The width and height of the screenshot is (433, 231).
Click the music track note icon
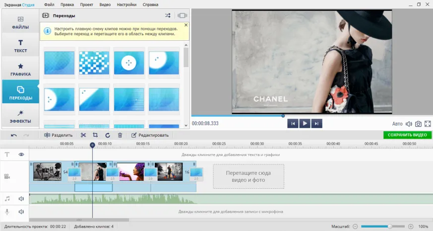[x=7, y=198]
